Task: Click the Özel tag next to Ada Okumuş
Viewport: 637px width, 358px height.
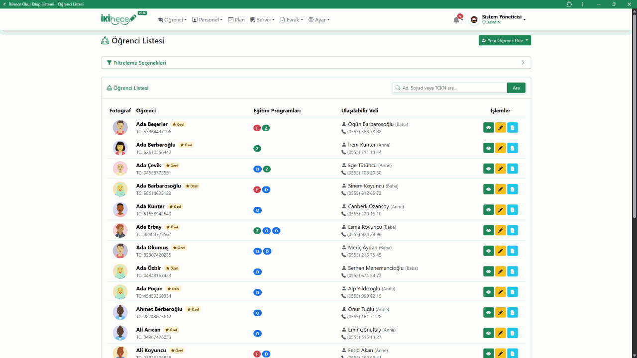Action: pyautogui.click(x=179, y=248)
